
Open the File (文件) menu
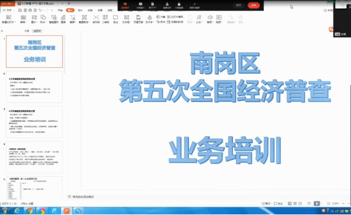point(8,10)
